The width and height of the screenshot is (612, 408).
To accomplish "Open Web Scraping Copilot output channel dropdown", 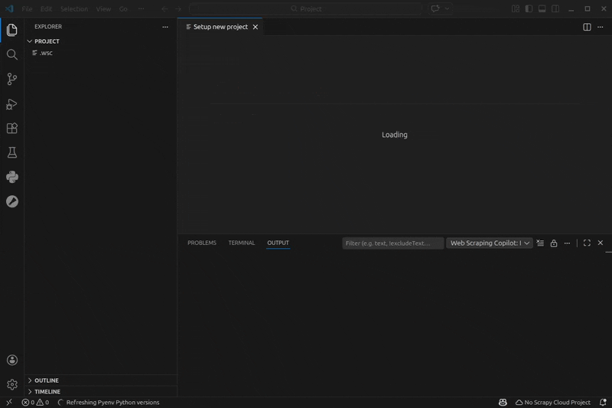I will click(x=490, y=243).
